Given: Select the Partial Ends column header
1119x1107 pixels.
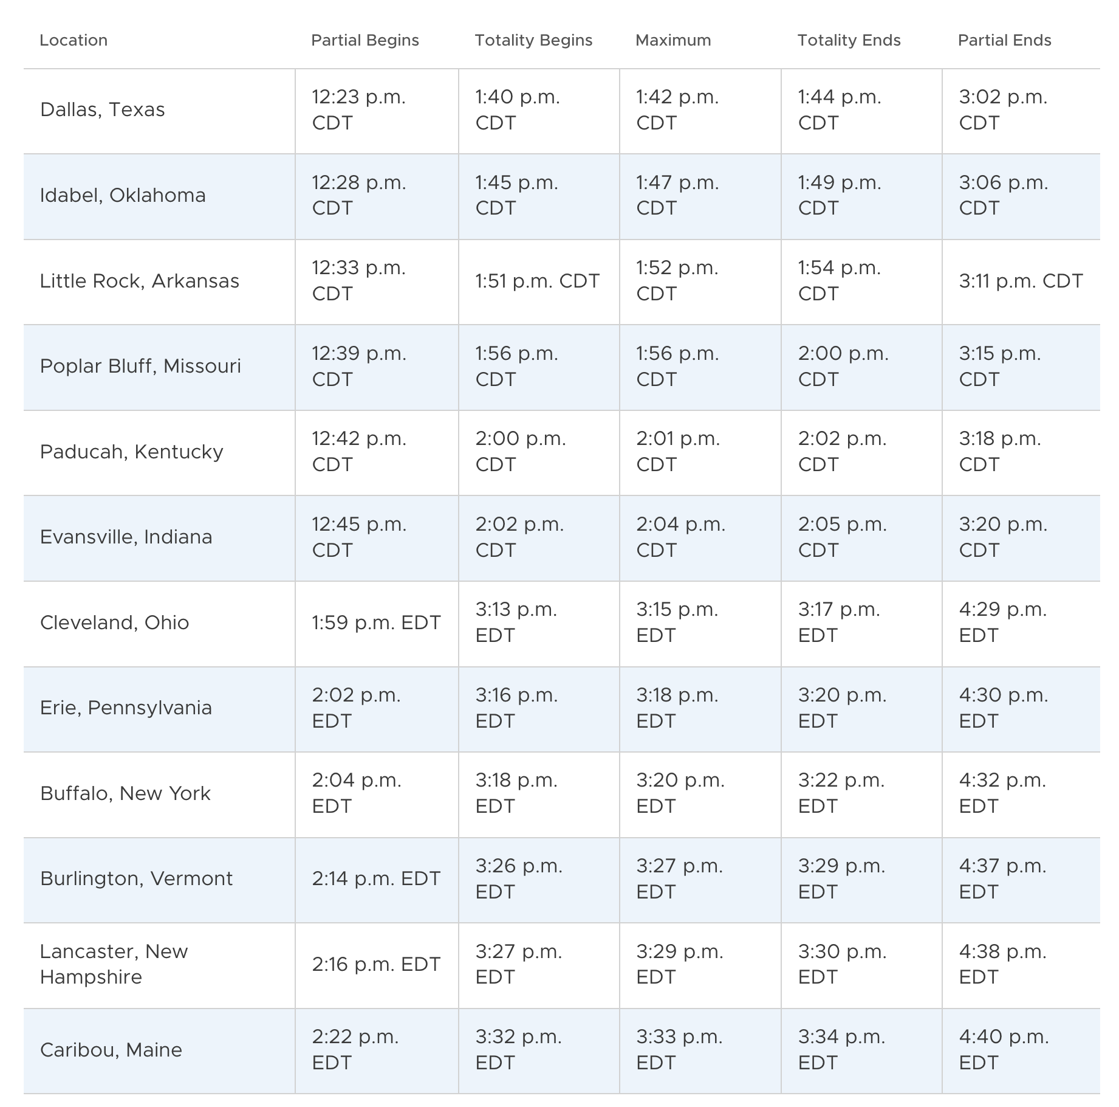Looking at the screenshot, I should 1004,40.
